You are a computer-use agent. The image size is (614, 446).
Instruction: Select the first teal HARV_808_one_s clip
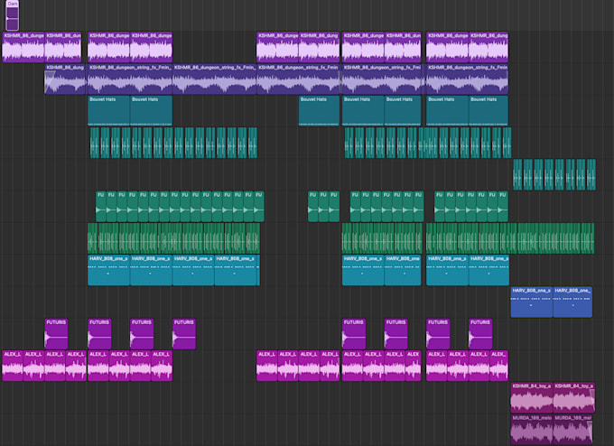point(108,270)
